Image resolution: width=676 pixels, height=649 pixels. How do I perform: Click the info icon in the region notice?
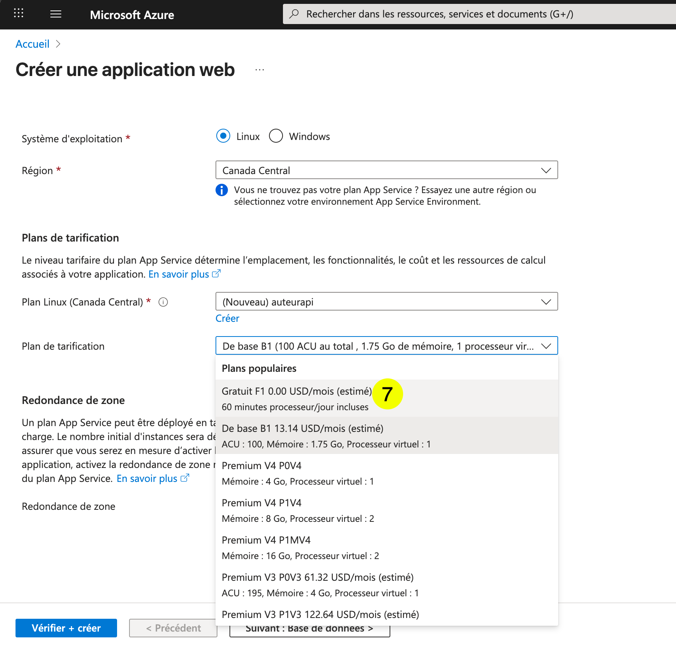221,190
